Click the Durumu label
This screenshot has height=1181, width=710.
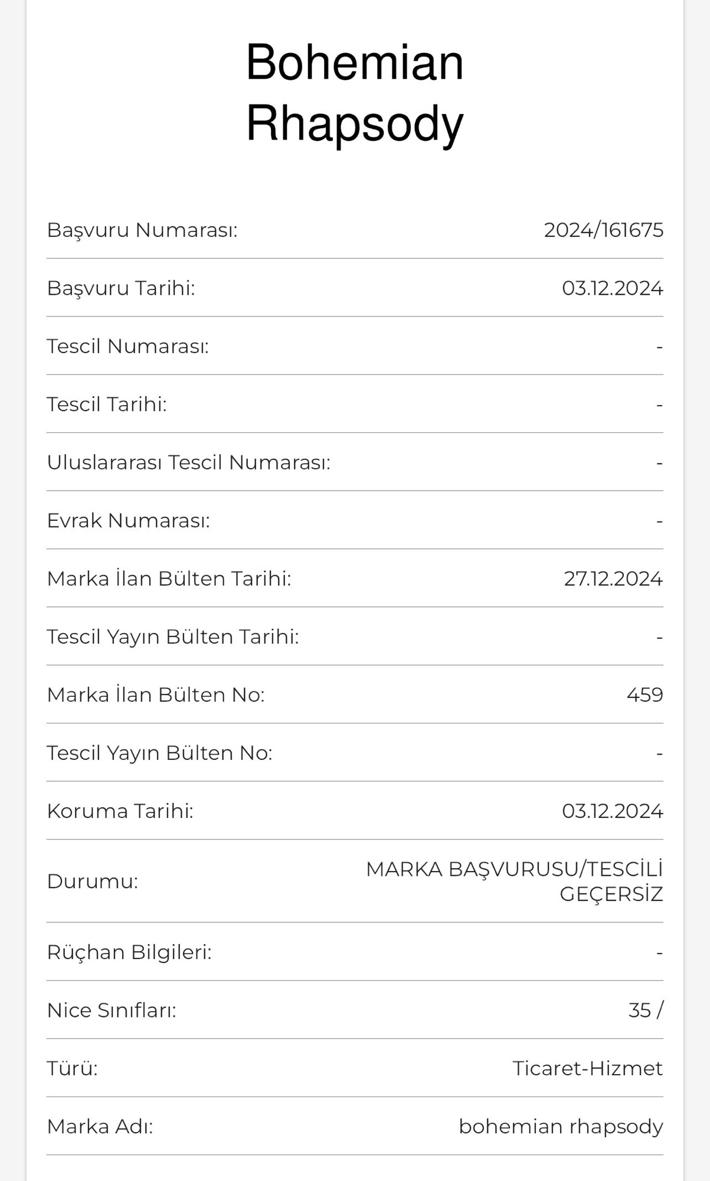click(x=93, y=881)
